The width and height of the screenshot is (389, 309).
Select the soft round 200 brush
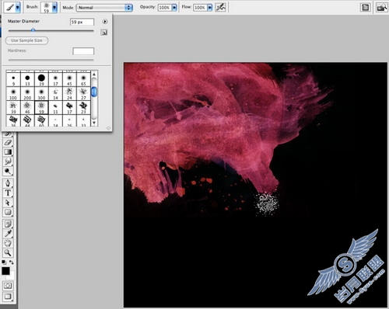27,93
